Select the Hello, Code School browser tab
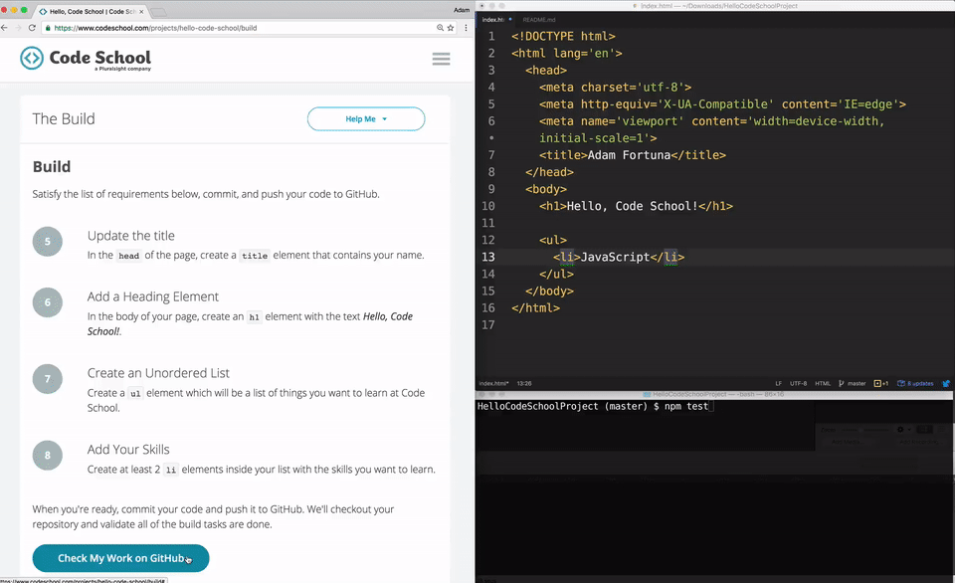The width and height of the screenshot is (955, 583). [92, 11]
